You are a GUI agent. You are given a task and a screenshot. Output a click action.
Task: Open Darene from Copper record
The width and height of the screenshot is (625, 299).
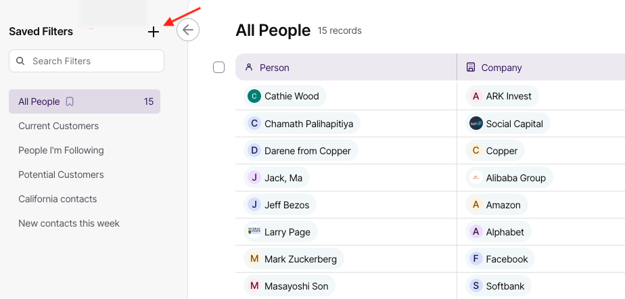pyautogui.click(x=301, y=151)
